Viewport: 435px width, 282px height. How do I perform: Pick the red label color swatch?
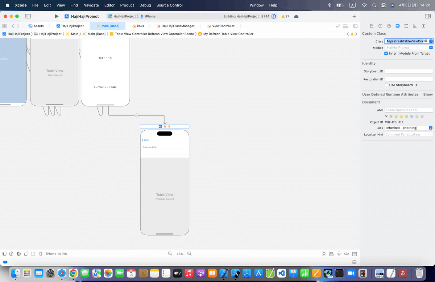pyautogui.click(x=391, y=116)
